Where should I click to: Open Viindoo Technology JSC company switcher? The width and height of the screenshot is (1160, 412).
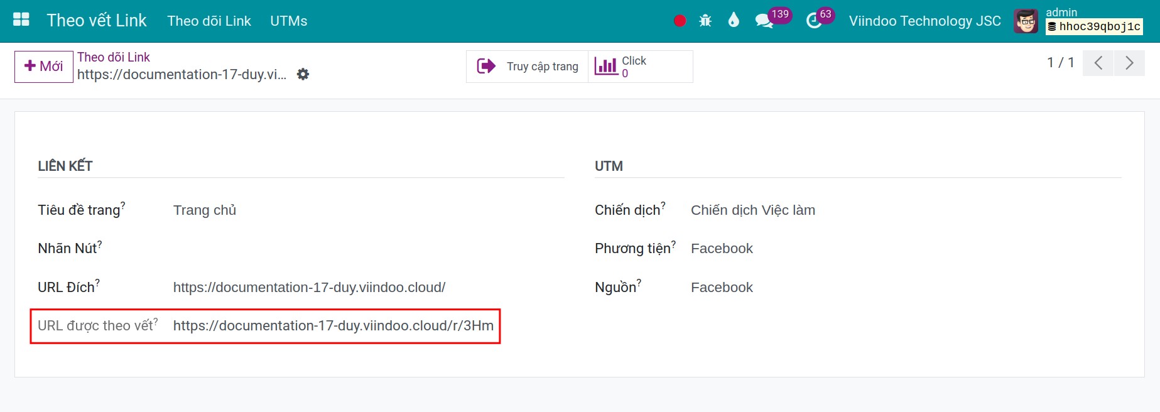point(925,21)
